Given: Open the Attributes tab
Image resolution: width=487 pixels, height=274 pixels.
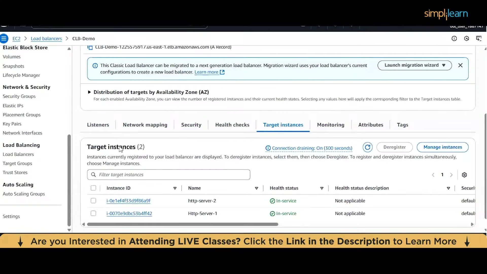Looking at the screenshot, I should coord(371,125).
